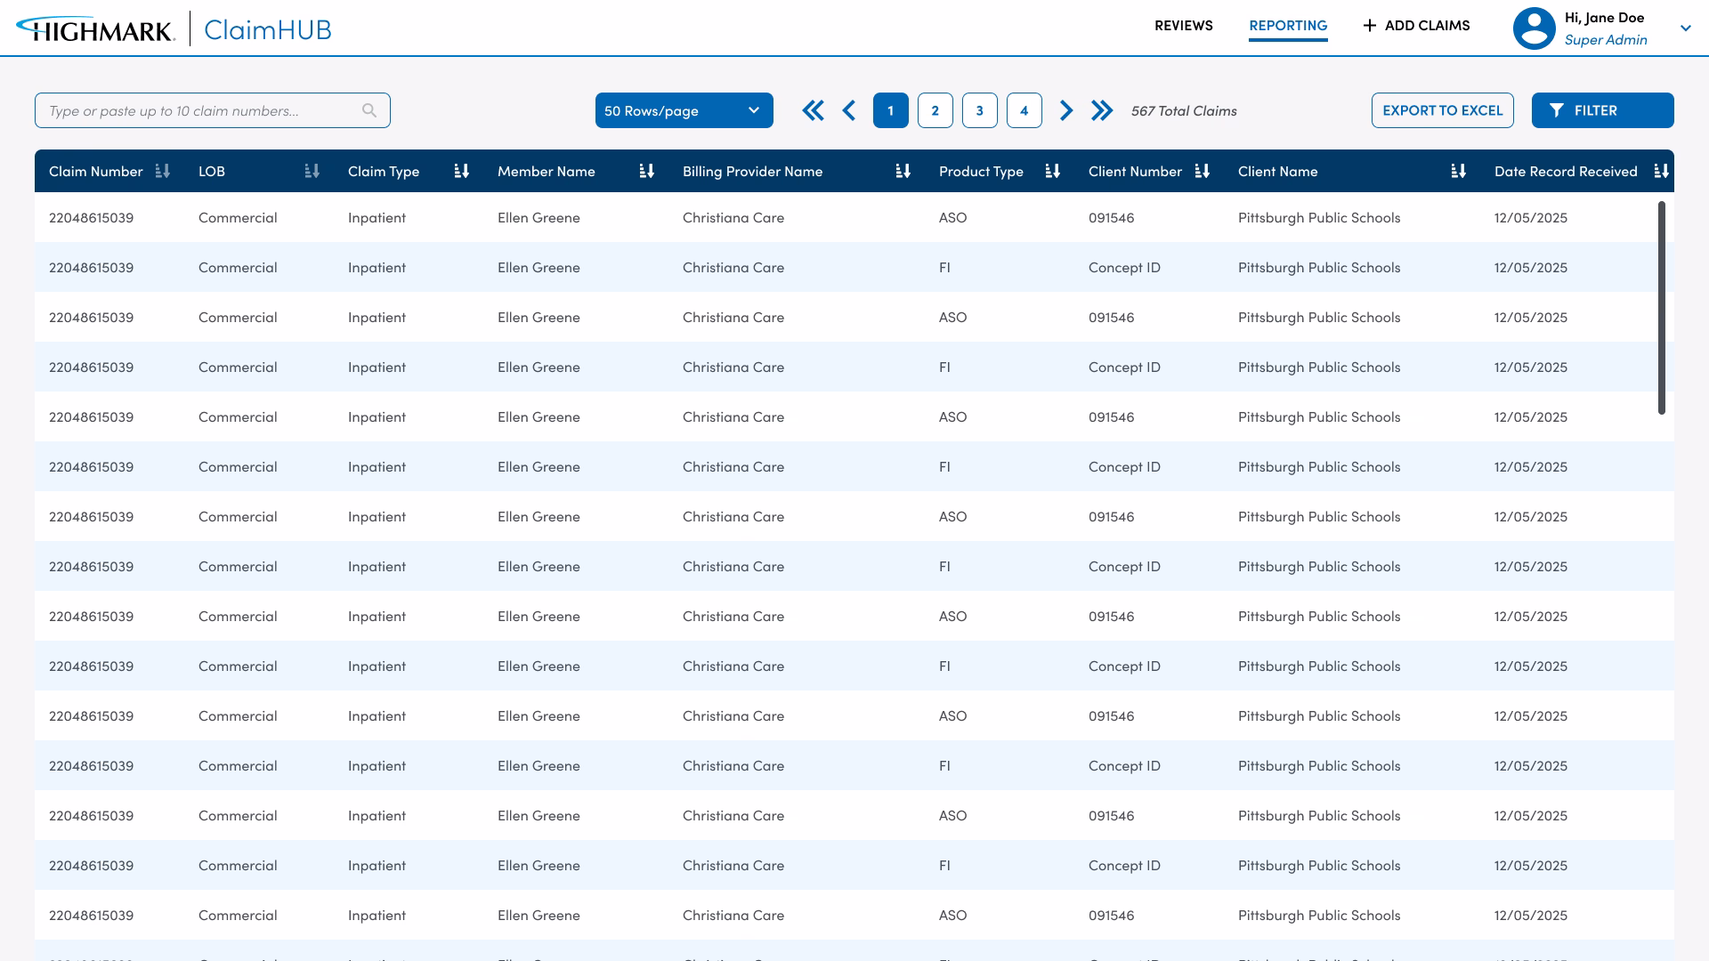Click the 567 Total Claims label
This screenshot has width=1709, height=961.
tap(1184, 111)
